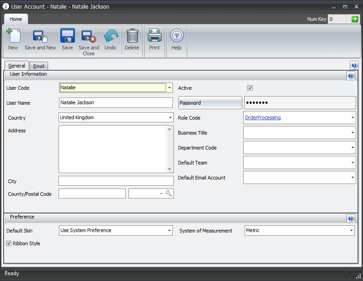This screenshot has width=363, height=281.
Task: Toggle the Ribbon Style checkbox
Action: tap(9, 243)
